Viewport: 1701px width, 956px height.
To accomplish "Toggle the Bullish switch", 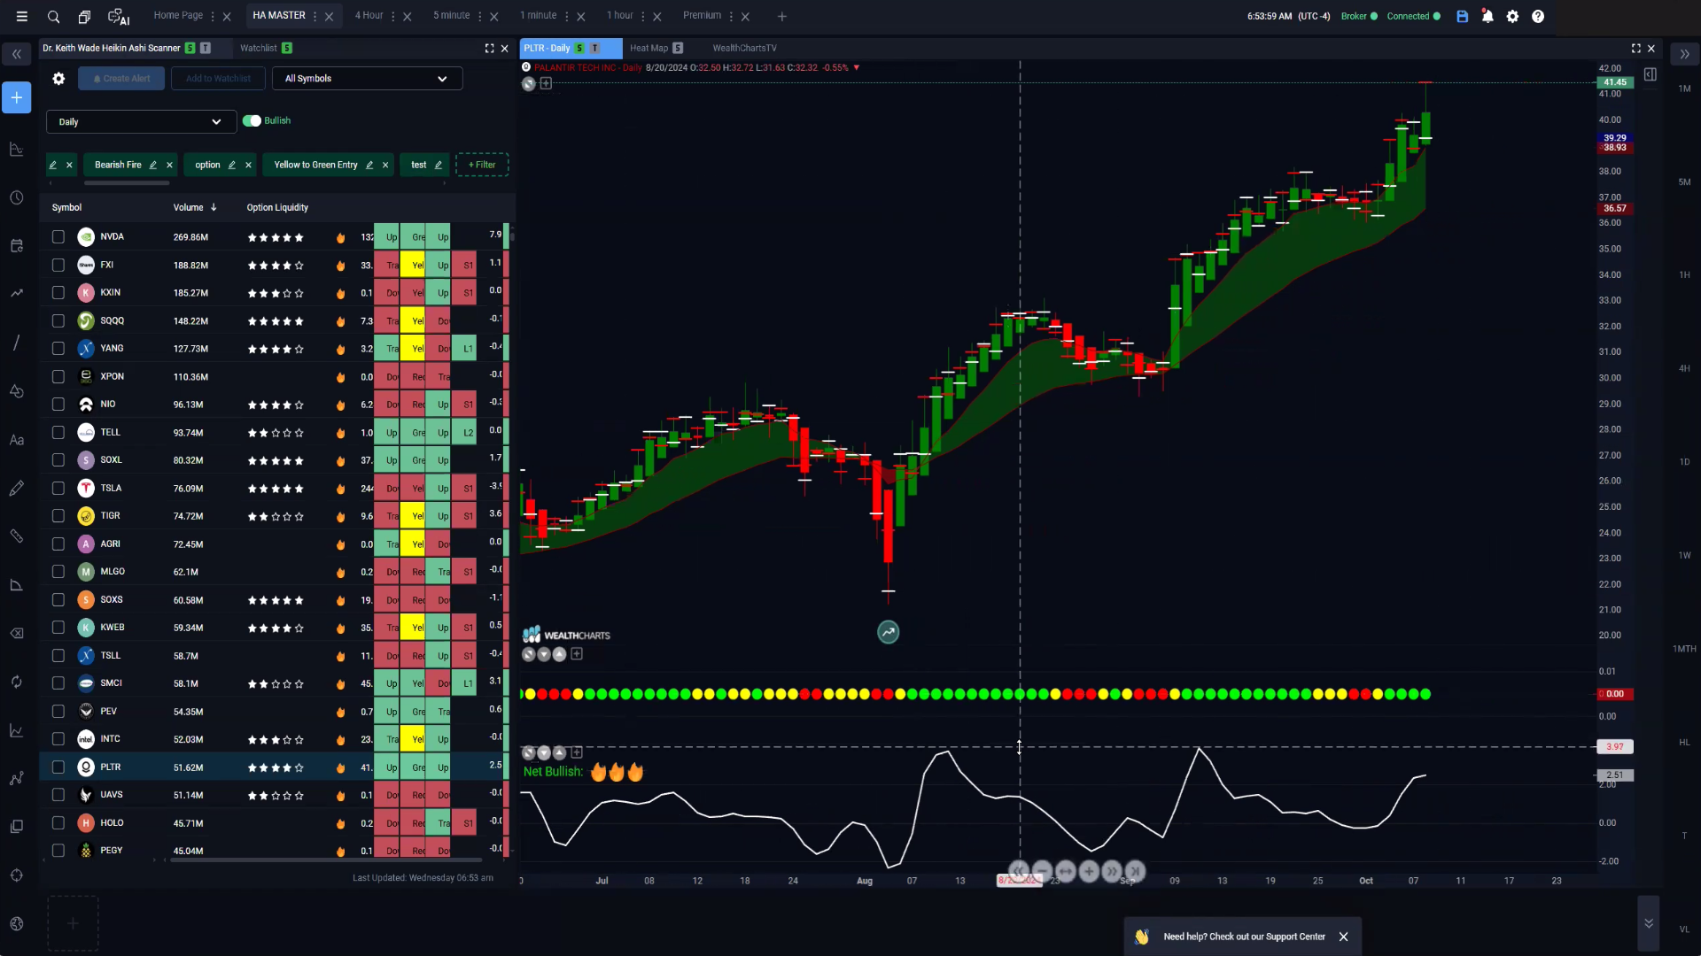I will pos(252,121).
